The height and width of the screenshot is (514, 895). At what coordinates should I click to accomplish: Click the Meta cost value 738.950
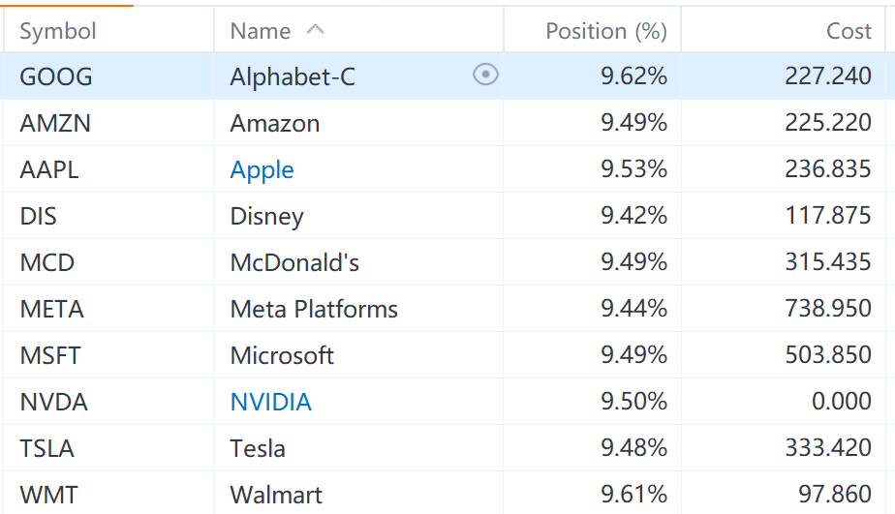pyautogui.click(x=828, y=310)
